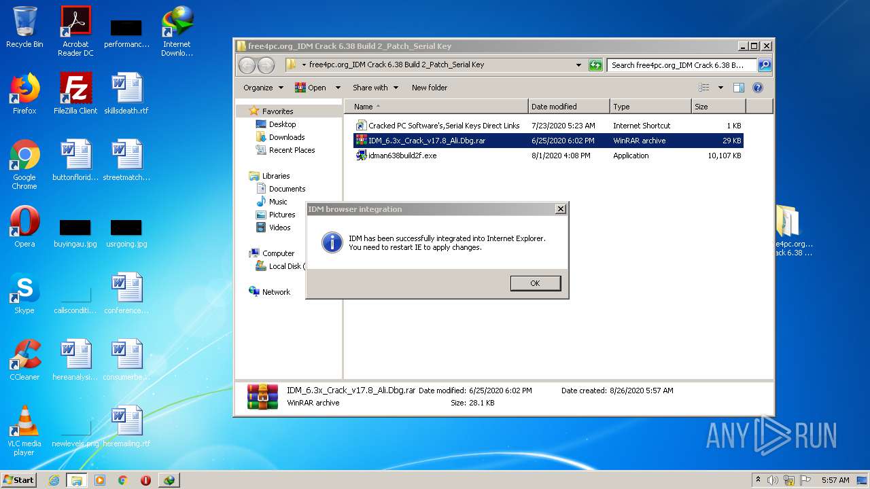Open the Opera desktop shortcut
The width and height of the screenshot is (870, 489).
coord(24,227)
